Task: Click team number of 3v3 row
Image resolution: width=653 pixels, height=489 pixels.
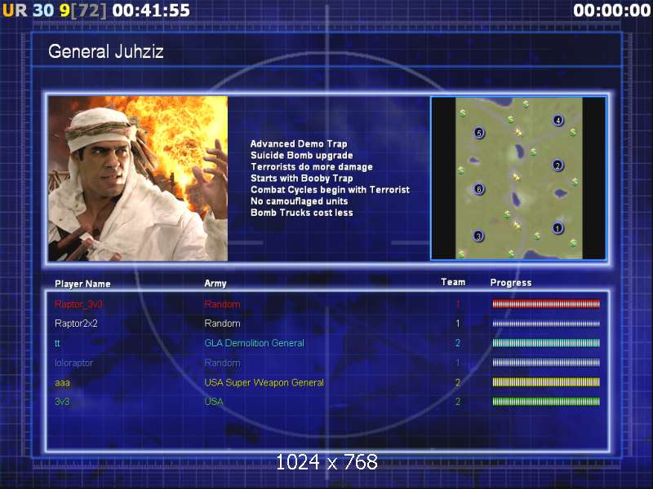Action: coord(458,402)
